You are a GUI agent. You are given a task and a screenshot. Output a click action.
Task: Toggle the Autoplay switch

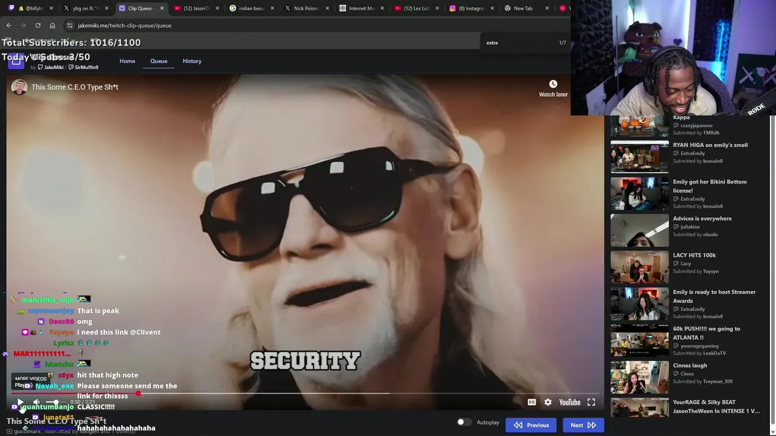[x=464, y=422]
